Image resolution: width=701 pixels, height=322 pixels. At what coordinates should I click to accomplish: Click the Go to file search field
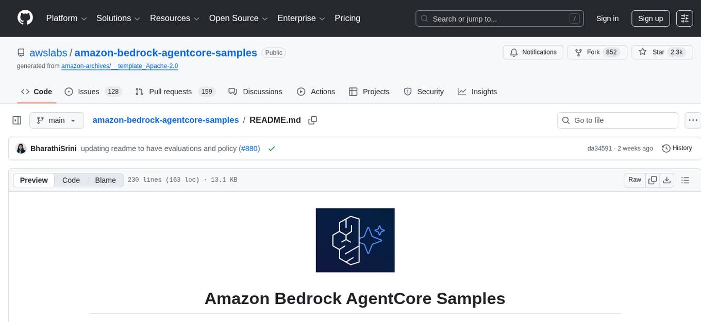point(617,120)
